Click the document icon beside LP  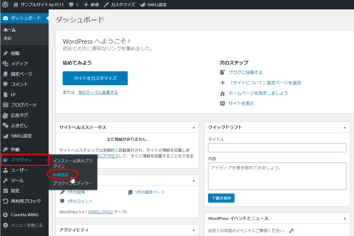pyautogui.click(x=6, y=95)
